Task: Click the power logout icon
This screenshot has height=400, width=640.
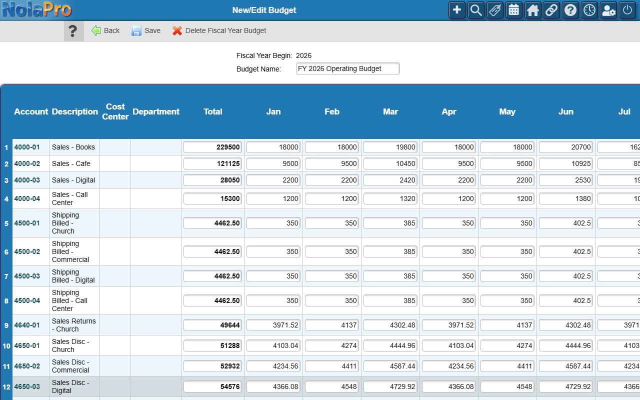Action: [x=627, y=10]
